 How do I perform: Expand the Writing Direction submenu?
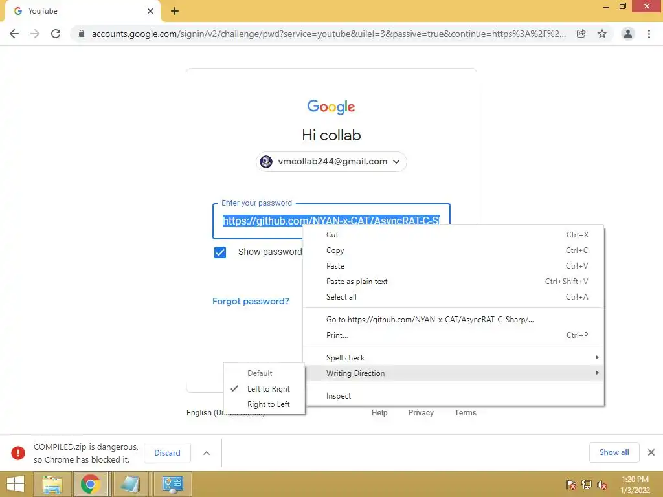pos(454,373)
